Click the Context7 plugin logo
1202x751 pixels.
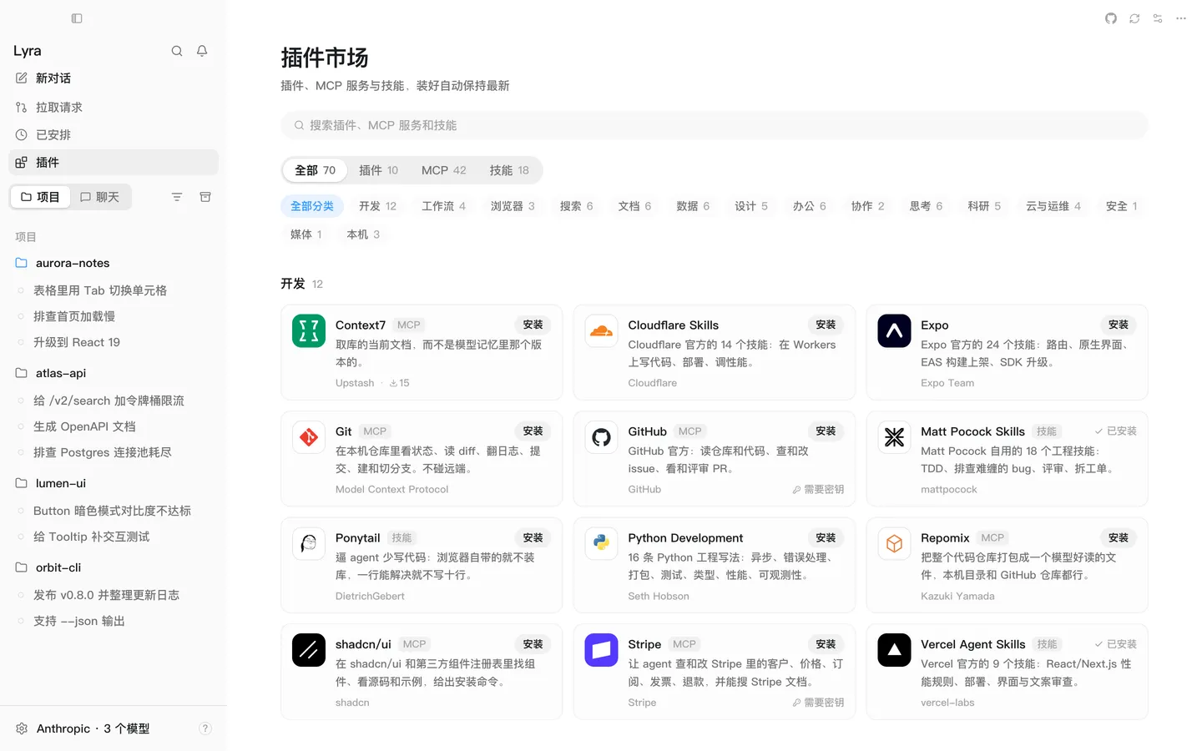point(309,330)
